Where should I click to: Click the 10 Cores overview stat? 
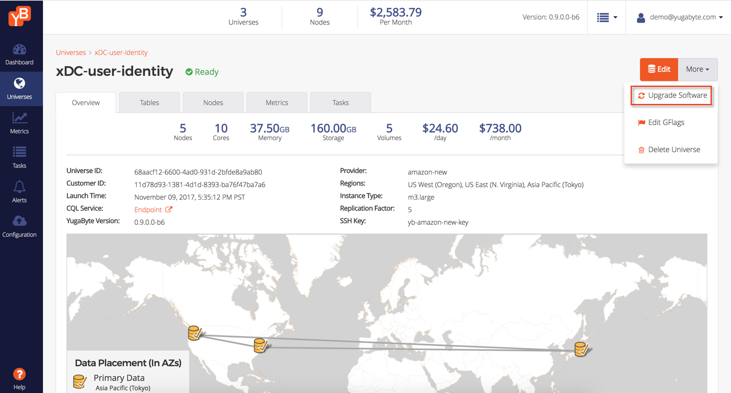click(x=221, y=132)
